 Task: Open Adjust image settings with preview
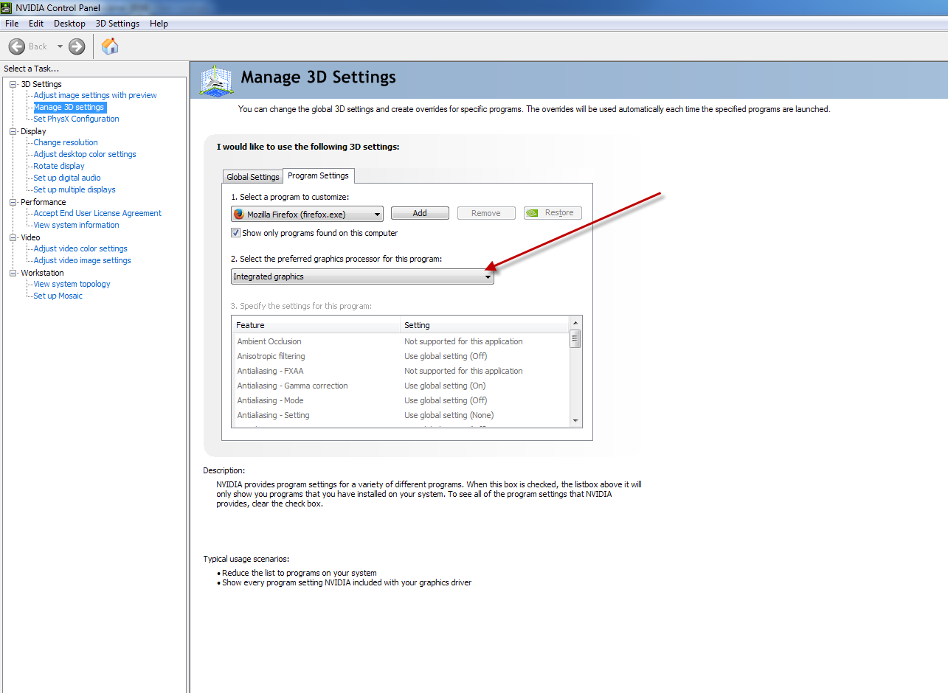tap(95, 95)
